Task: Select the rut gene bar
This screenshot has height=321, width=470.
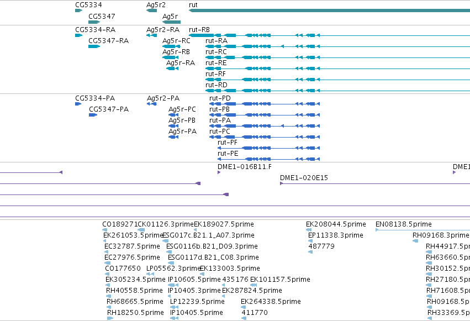Action: [329, 10]
